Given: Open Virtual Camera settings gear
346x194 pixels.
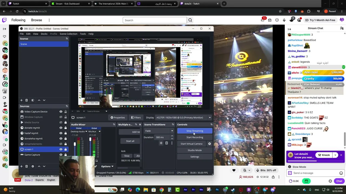Looking at the screenshot, I should click(209, 144).
